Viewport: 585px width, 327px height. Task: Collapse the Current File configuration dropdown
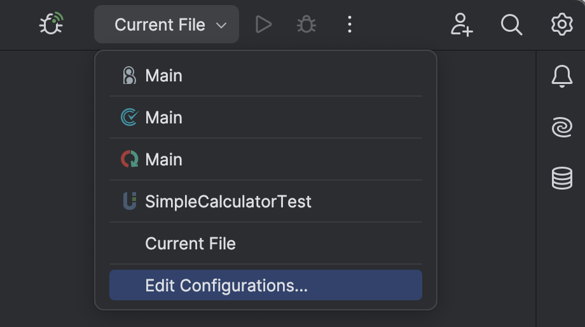pos(167,25)
